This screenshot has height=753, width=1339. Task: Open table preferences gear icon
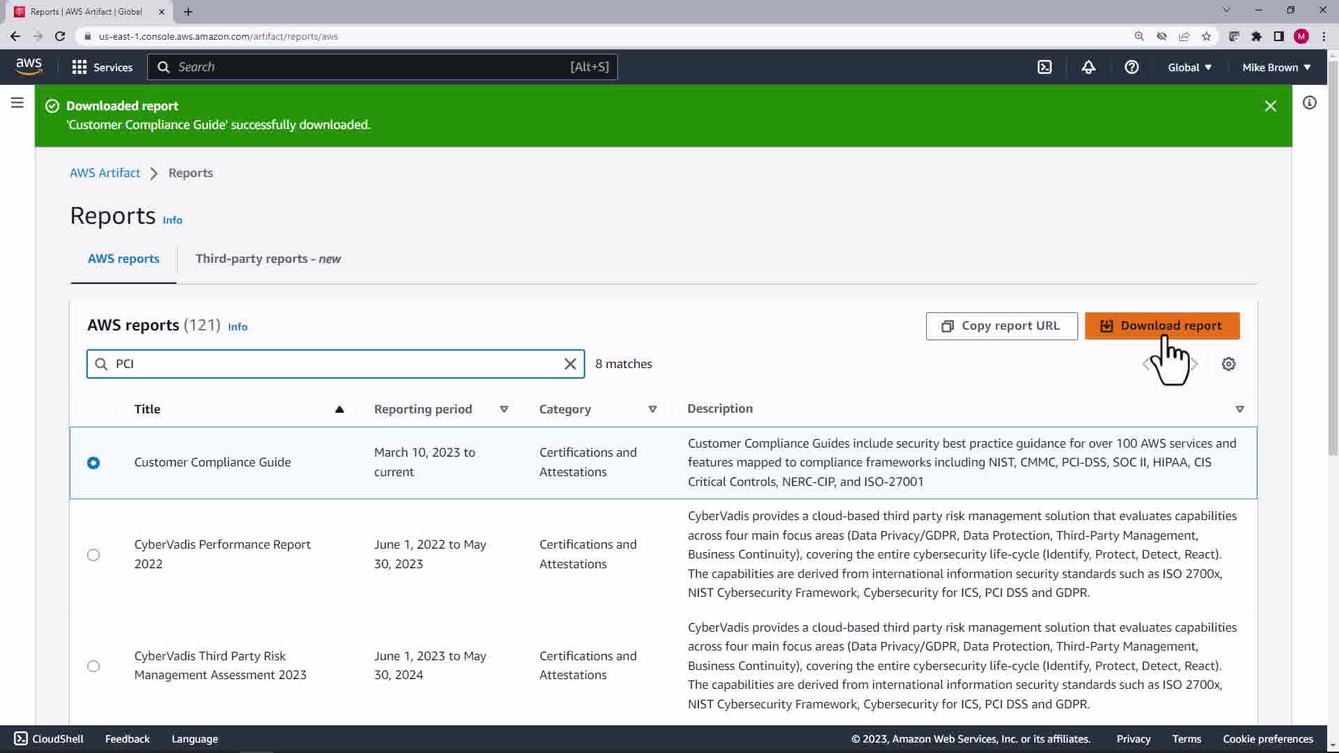tap(1228, 364)
